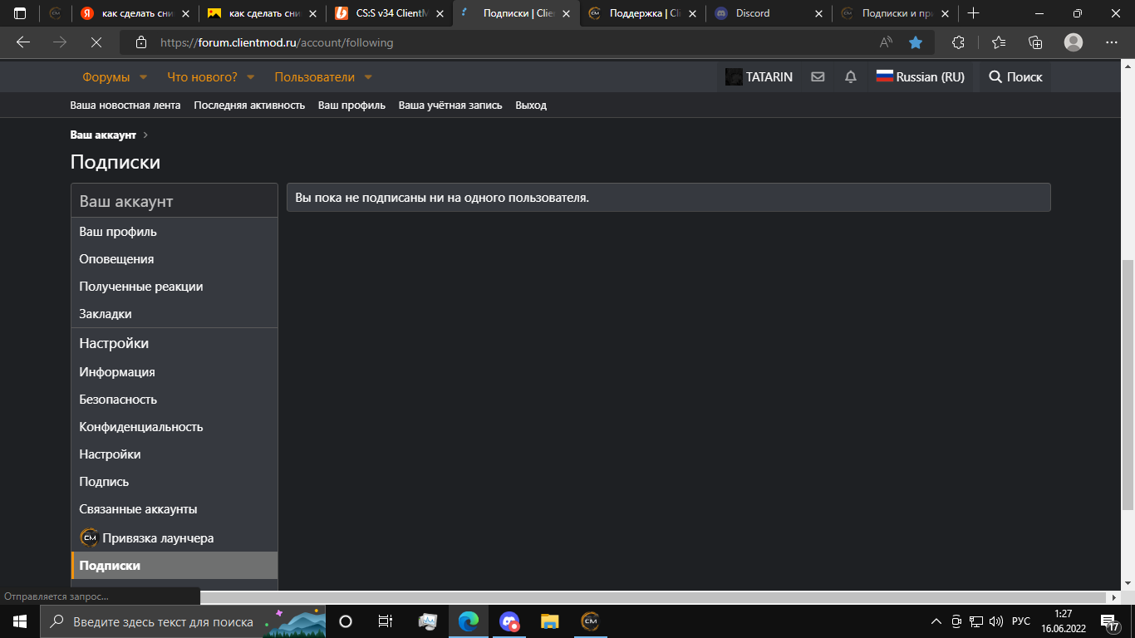Open the browser collections icon
The height and width of the screenshot is (638, 1135).
click(x=1035, y=42)
